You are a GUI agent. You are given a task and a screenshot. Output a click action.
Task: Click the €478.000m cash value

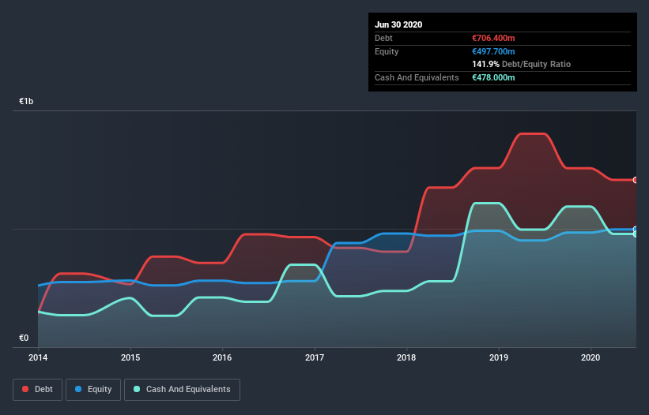click(493, 77)
